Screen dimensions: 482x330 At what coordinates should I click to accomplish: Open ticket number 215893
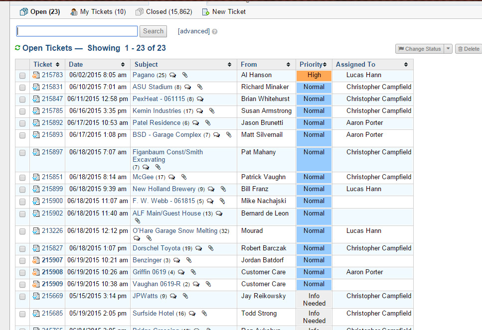coord(52,135)
